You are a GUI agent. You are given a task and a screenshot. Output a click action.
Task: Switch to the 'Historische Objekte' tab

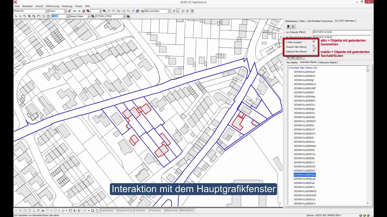(x=328, y=62)
